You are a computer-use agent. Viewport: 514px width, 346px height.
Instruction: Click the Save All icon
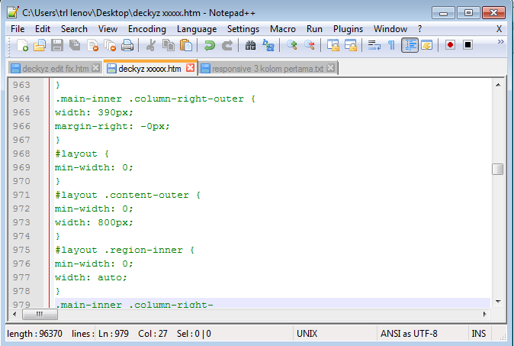click(x=75, y=45)
